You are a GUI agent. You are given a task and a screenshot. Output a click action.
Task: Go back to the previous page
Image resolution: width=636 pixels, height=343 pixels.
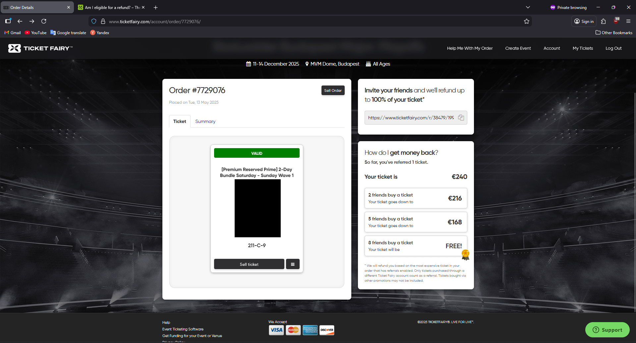click(20, 21)
